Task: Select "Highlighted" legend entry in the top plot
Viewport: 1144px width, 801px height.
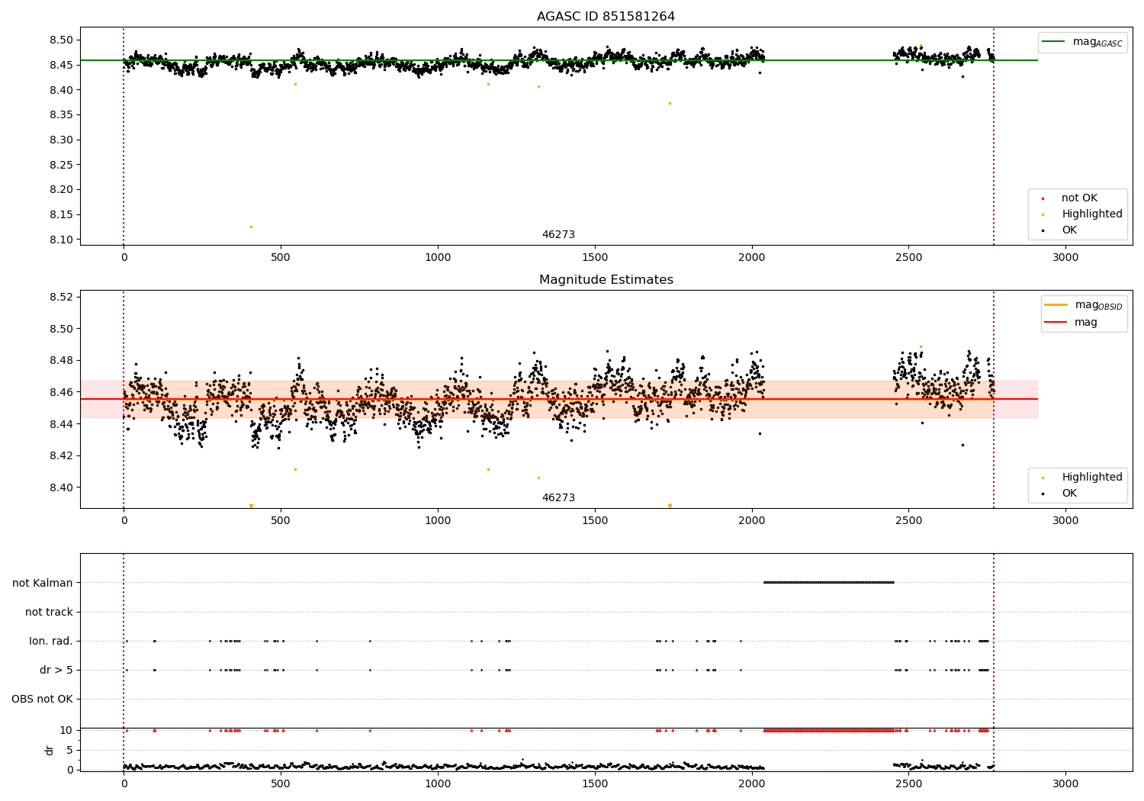Action: (x=1091, y=214)
